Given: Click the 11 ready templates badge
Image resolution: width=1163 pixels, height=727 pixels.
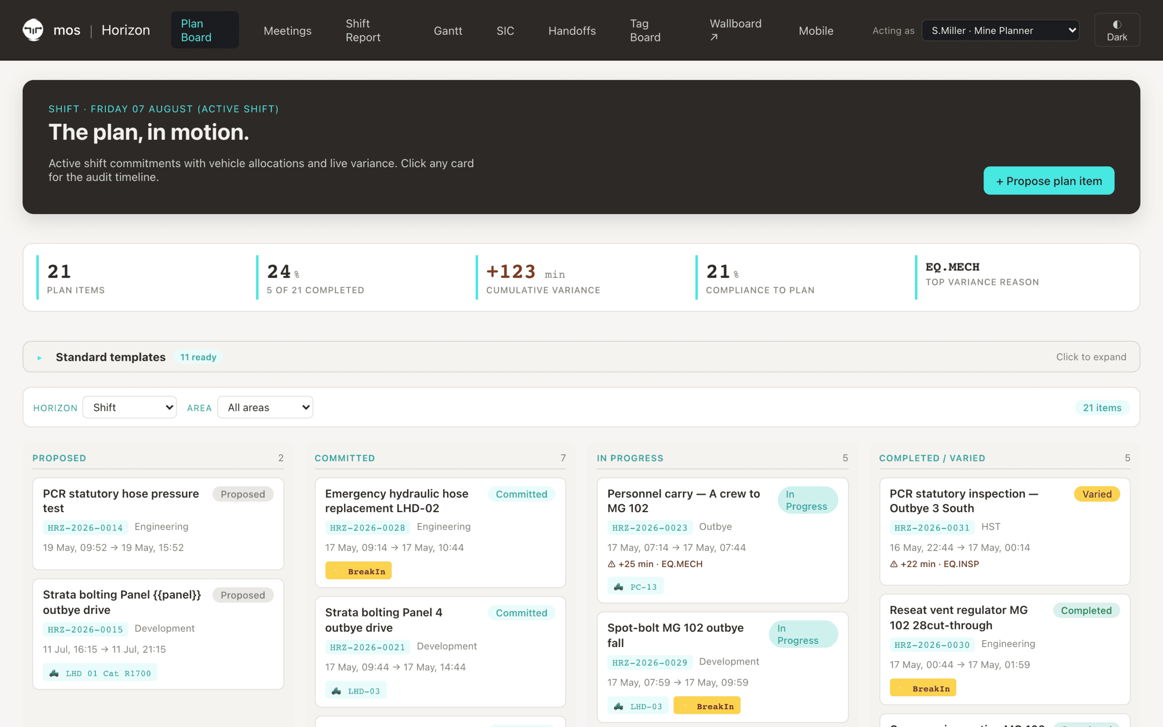Looking at the screenshot, I should pos(198,357).
